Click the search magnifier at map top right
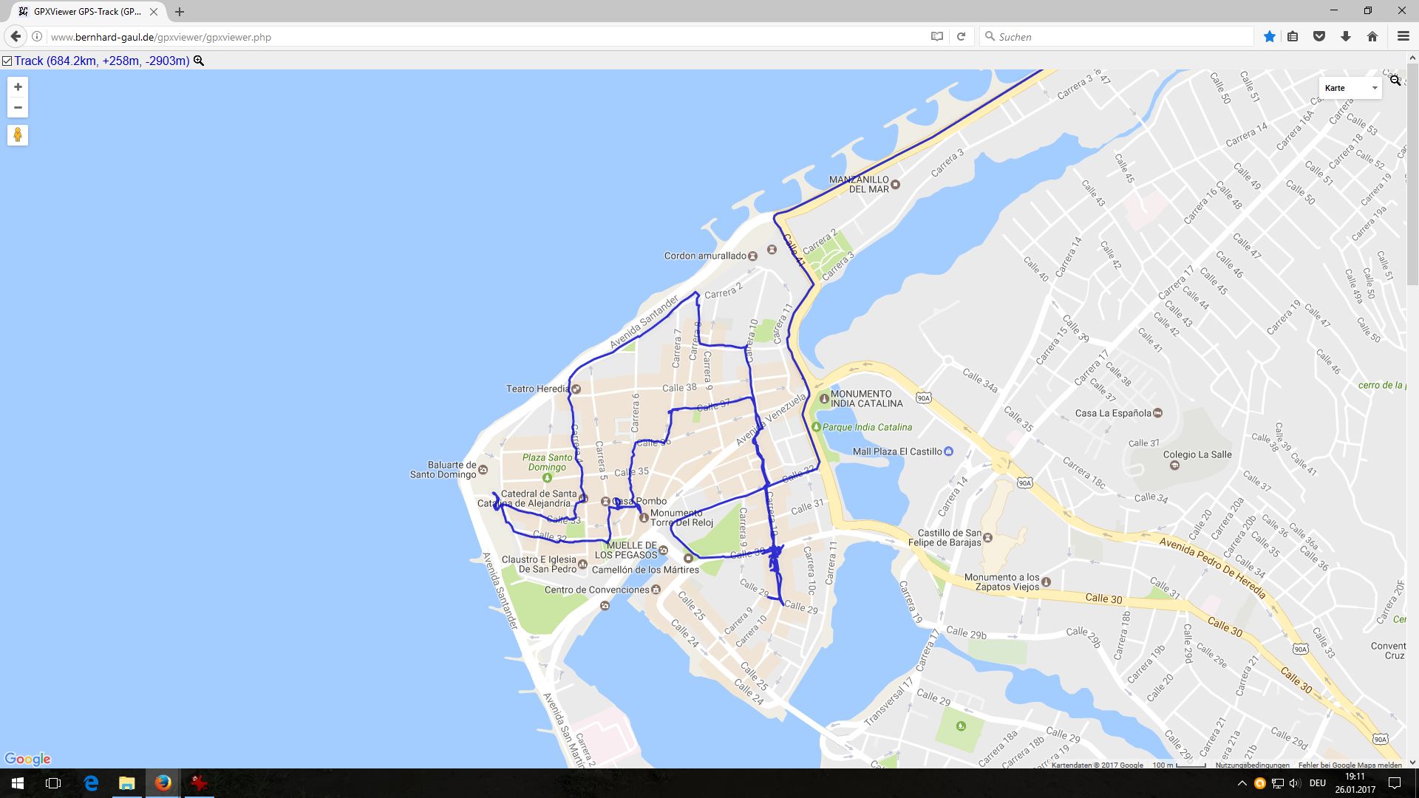Viewport: 1419px width, 798px height. coord(1395,80)
